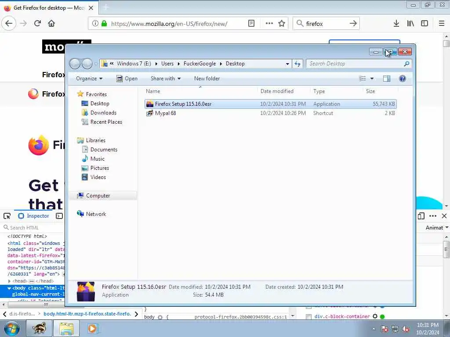Bookmark this page with the star icon

282,24
